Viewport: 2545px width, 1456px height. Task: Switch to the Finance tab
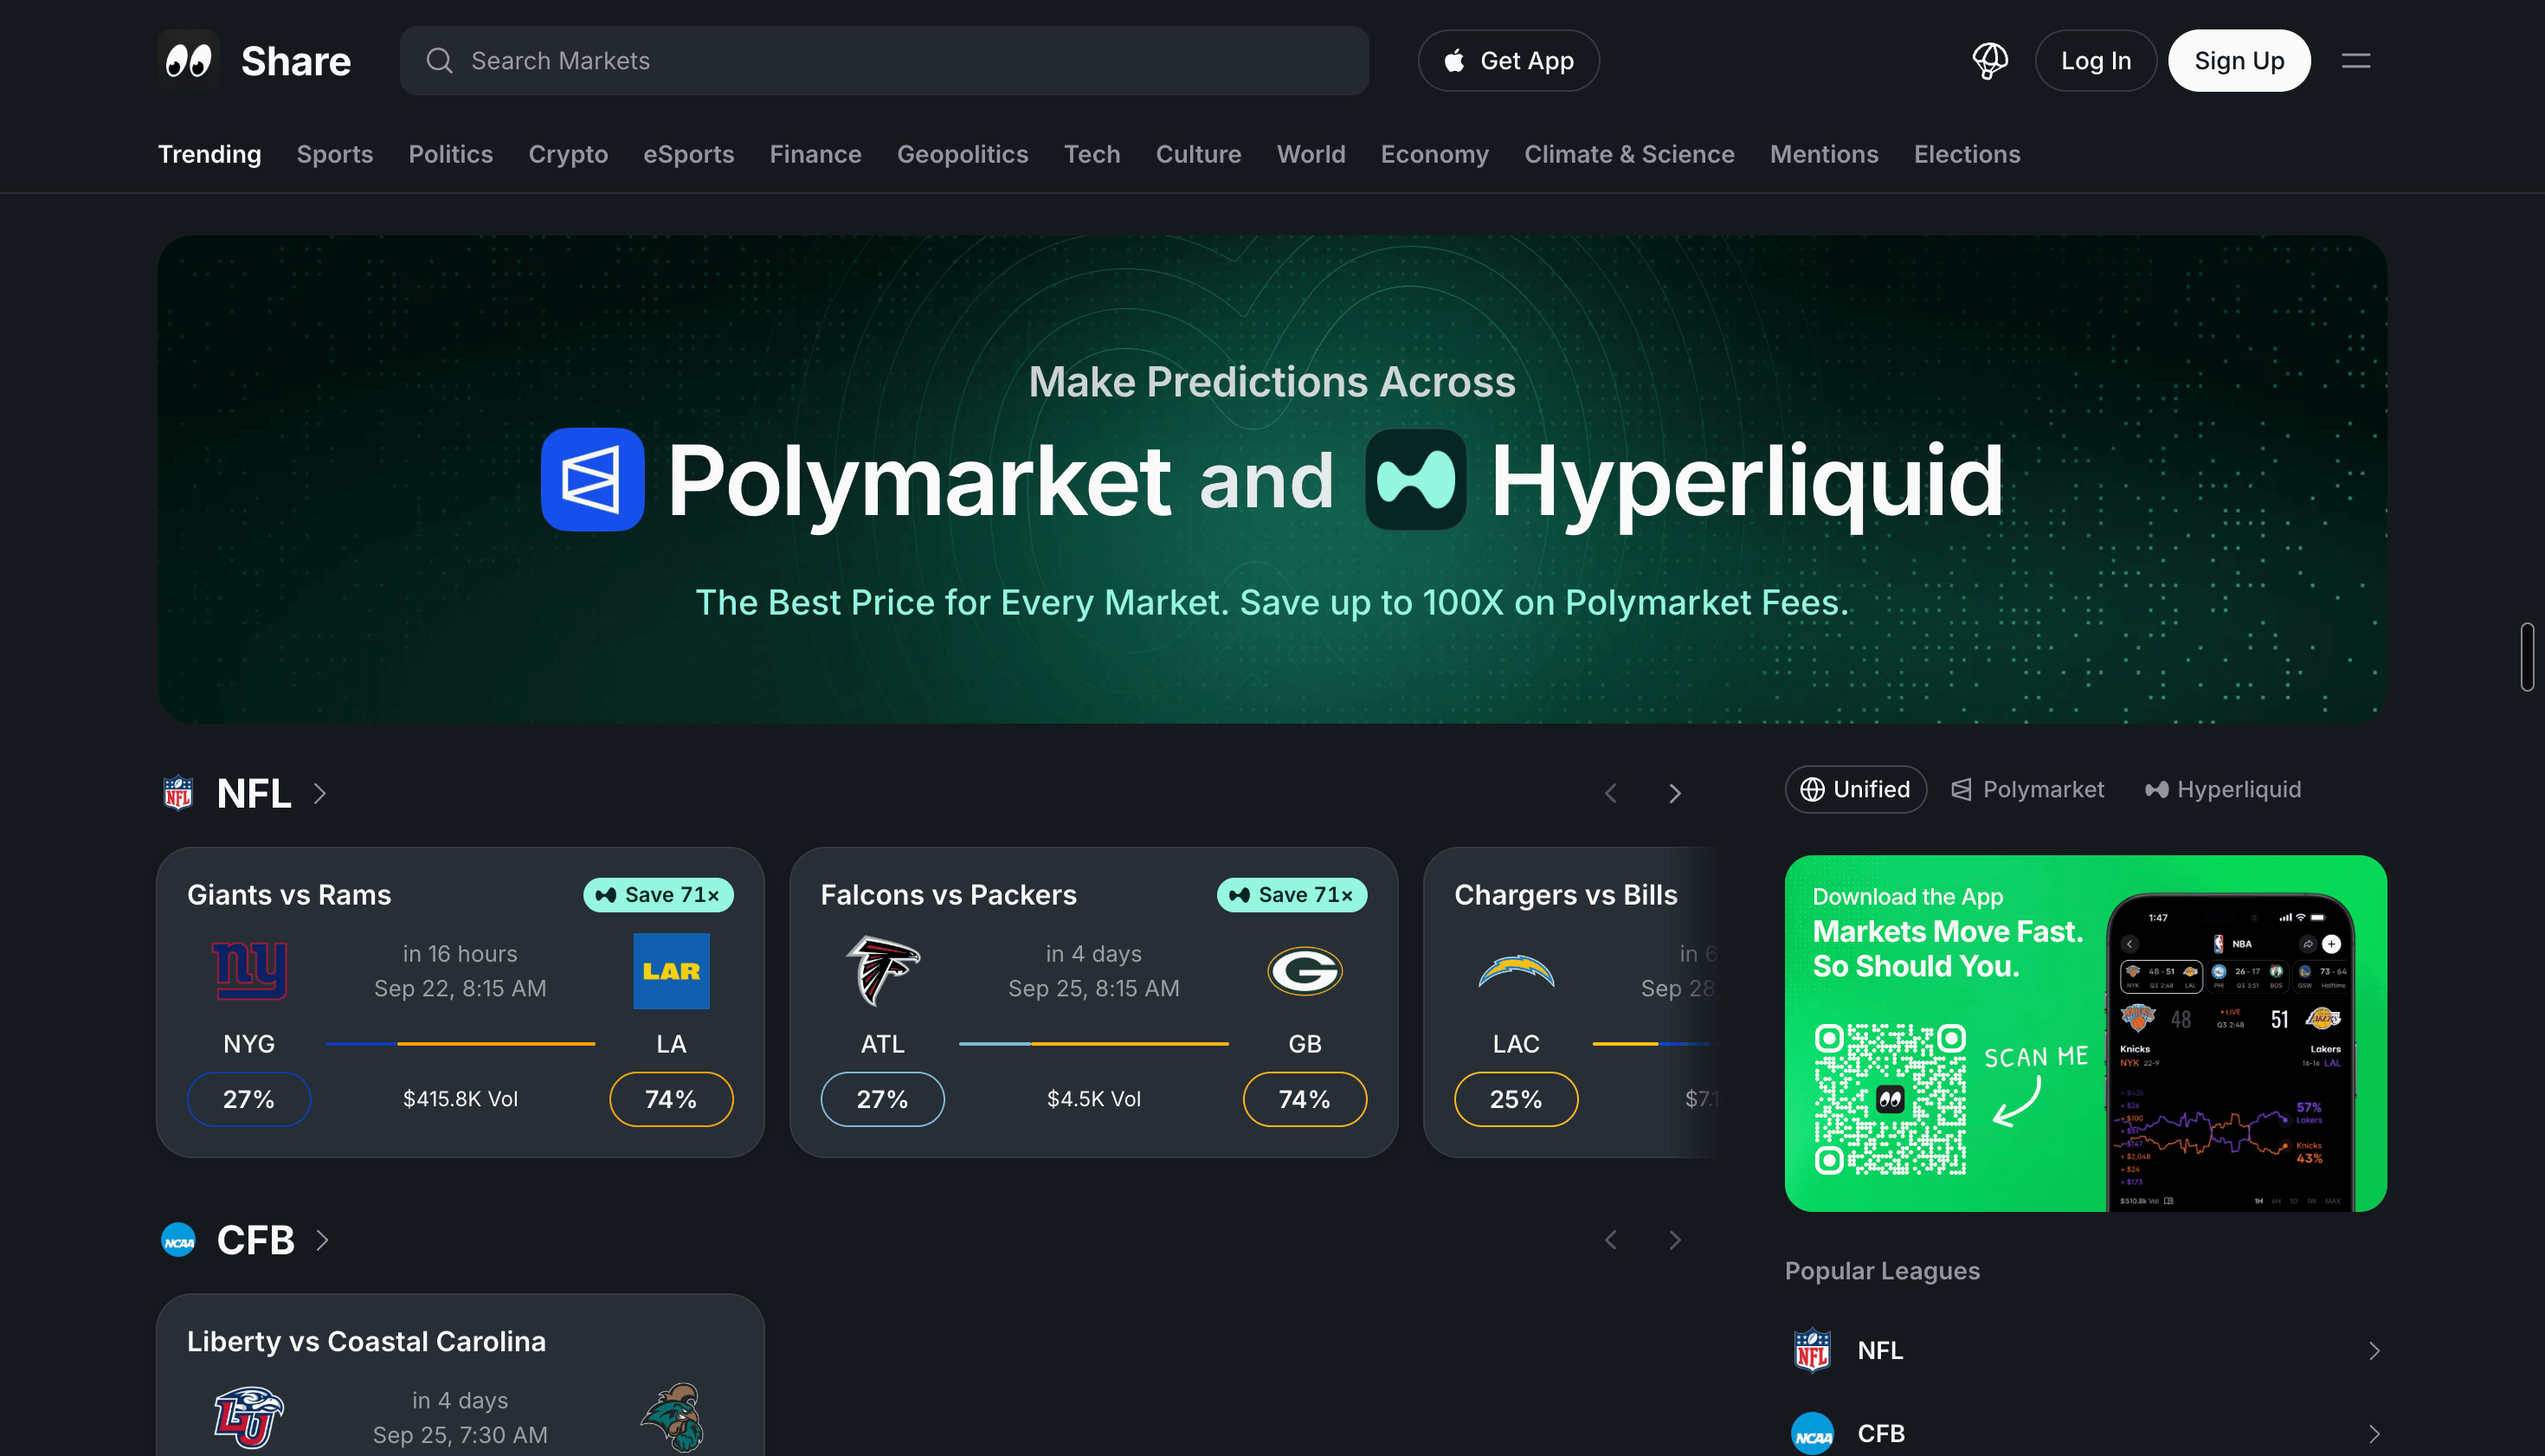[x=815, y=154]
